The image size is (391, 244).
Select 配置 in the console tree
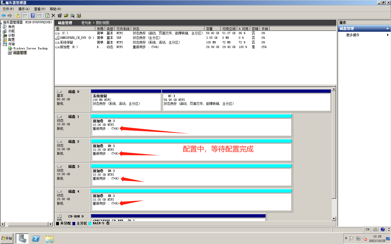pos(11,40)
